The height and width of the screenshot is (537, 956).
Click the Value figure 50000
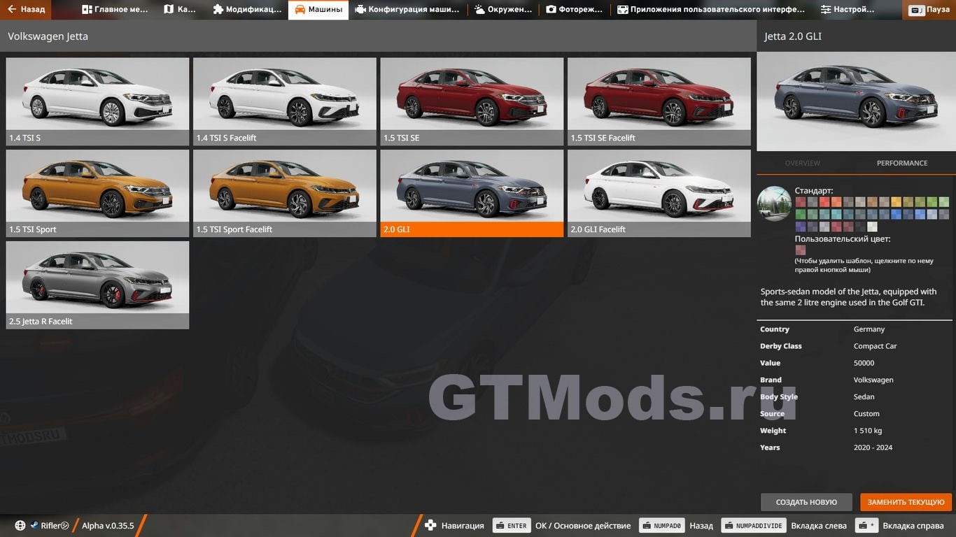pyautogui.click(x=864, y=363)
